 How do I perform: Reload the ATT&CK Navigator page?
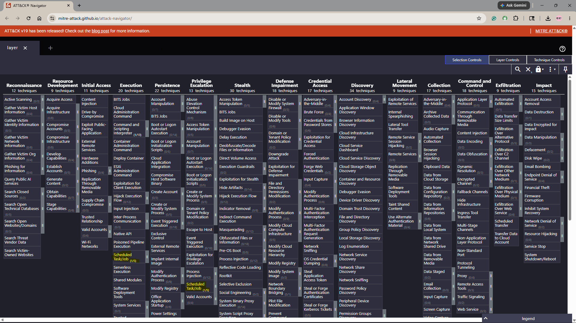coord(29,18)
